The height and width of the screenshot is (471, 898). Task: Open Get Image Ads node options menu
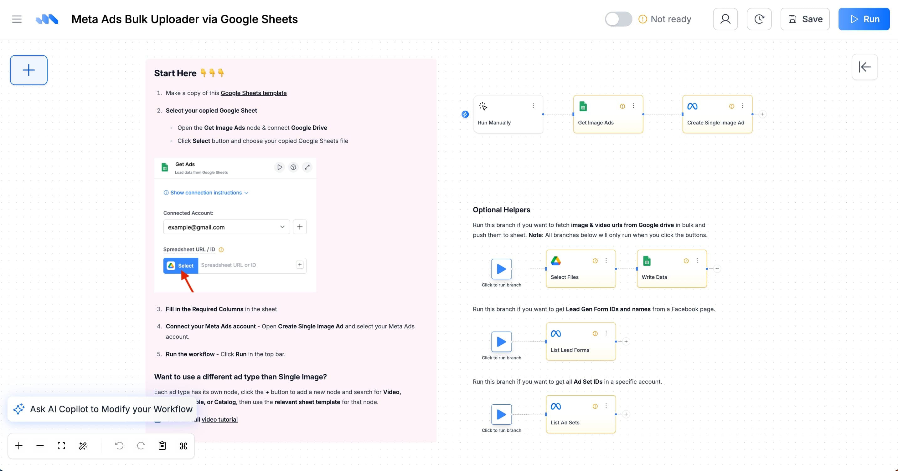tap(633, 106)
